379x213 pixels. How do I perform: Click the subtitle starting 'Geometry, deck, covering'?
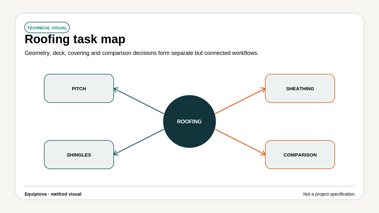tap(141, 53)
